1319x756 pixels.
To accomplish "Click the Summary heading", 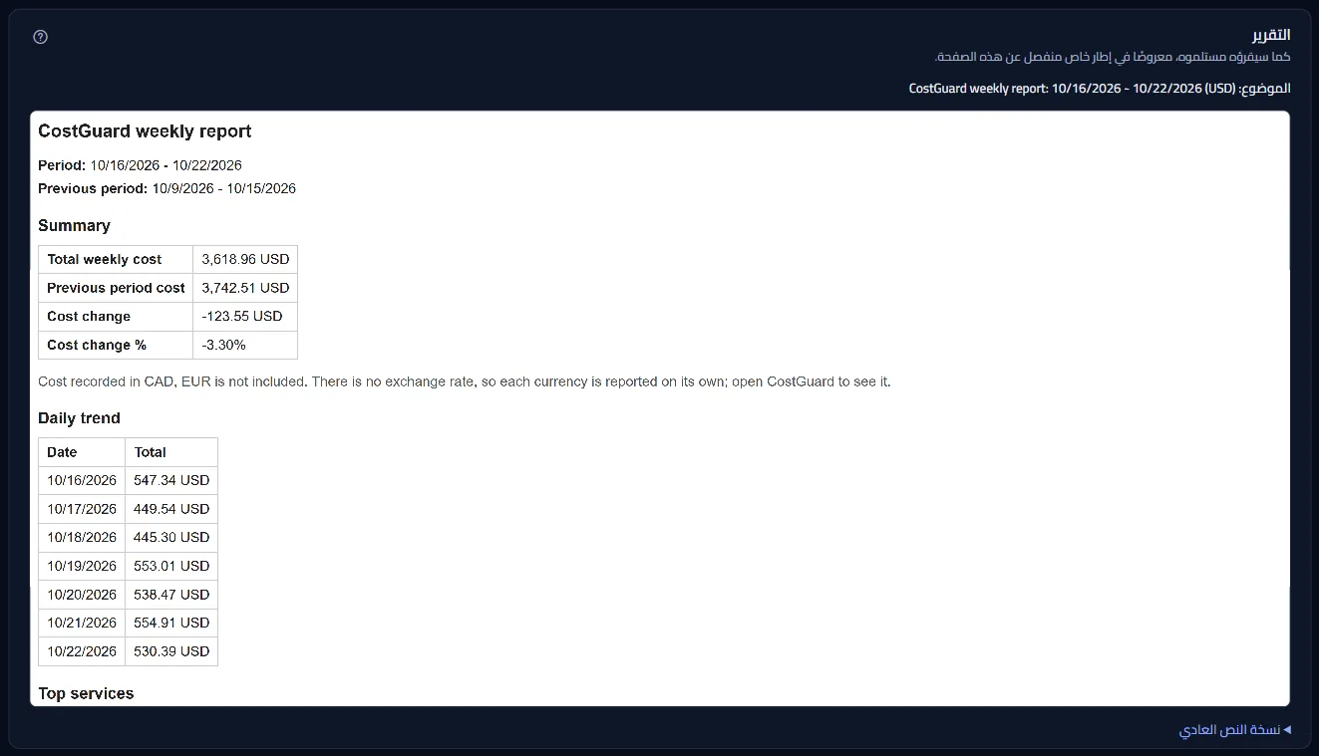I will pyautogui.click(x=74, y=226).
